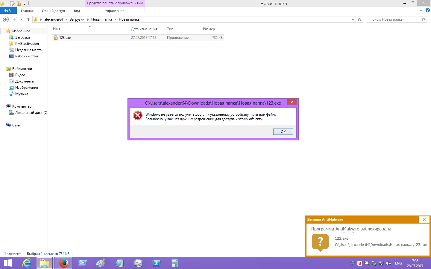431x269 pixels.
Task: Open the Windows Start button
Action: point(8,263)
